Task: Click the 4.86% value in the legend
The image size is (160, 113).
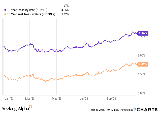Action: pyautogui.click(x=65, y=10)
